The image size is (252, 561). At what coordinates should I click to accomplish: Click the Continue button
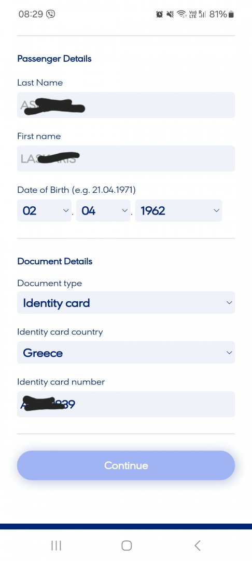click(126, 465)
